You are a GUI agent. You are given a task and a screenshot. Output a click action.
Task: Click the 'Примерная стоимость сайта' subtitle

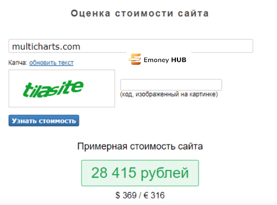tap(140, 146)
